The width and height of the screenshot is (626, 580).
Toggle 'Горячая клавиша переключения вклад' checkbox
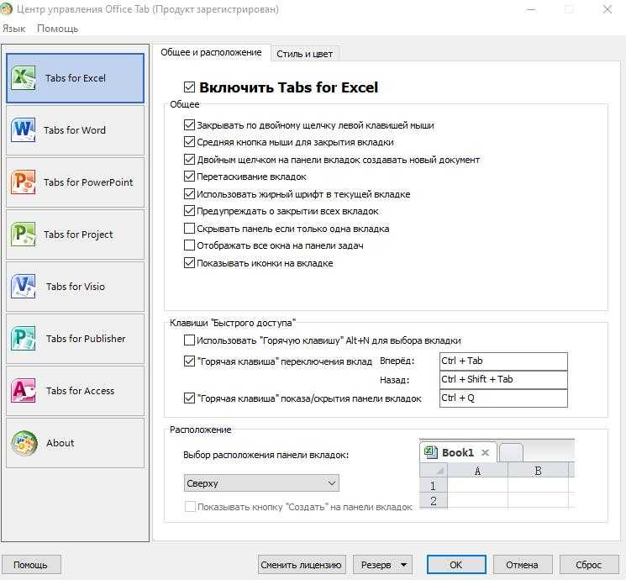189,361
